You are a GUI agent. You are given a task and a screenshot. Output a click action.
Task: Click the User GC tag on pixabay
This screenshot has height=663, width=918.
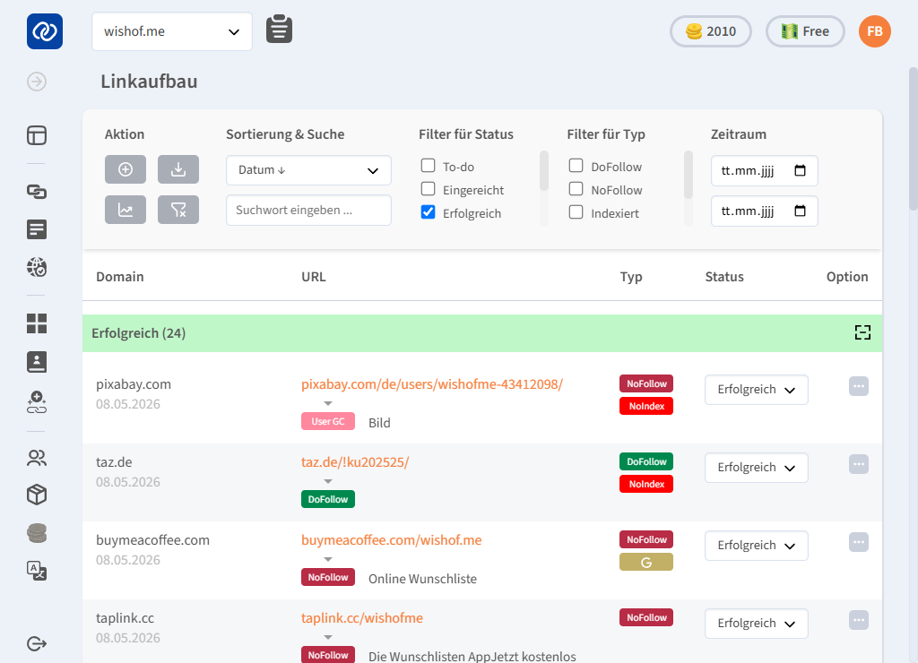tap(328, 421)
